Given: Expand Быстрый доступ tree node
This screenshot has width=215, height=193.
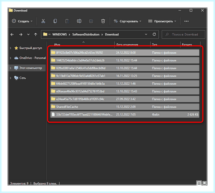Looking at the screenshot, I should (10, 48).
